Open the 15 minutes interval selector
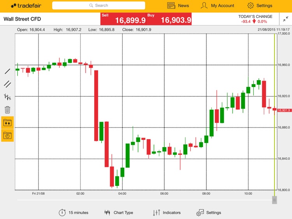 [x=73, y=212]
